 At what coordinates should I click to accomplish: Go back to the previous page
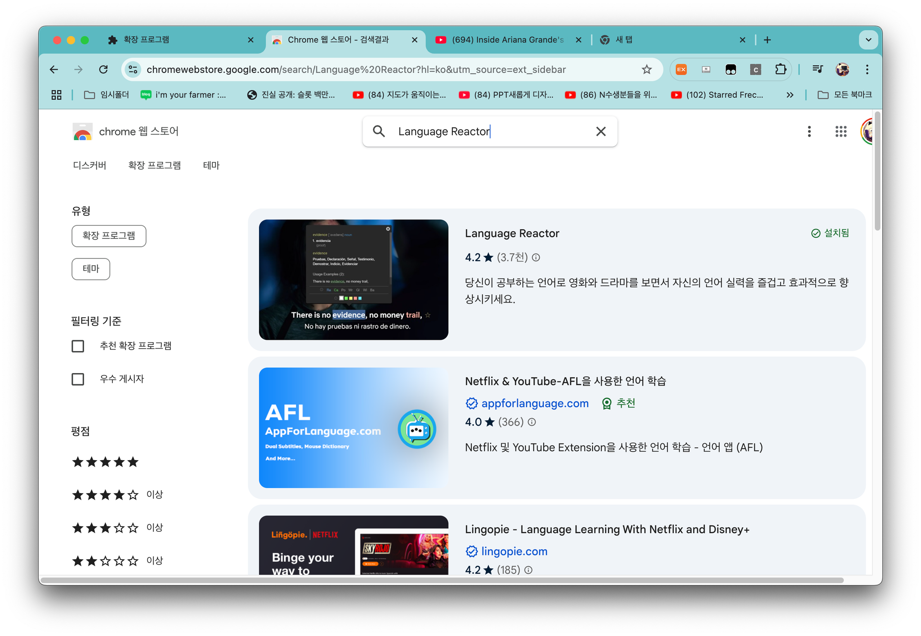point(54,69)
